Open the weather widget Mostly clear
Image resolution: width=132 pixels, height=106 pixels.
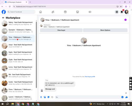tap(97, 104)
